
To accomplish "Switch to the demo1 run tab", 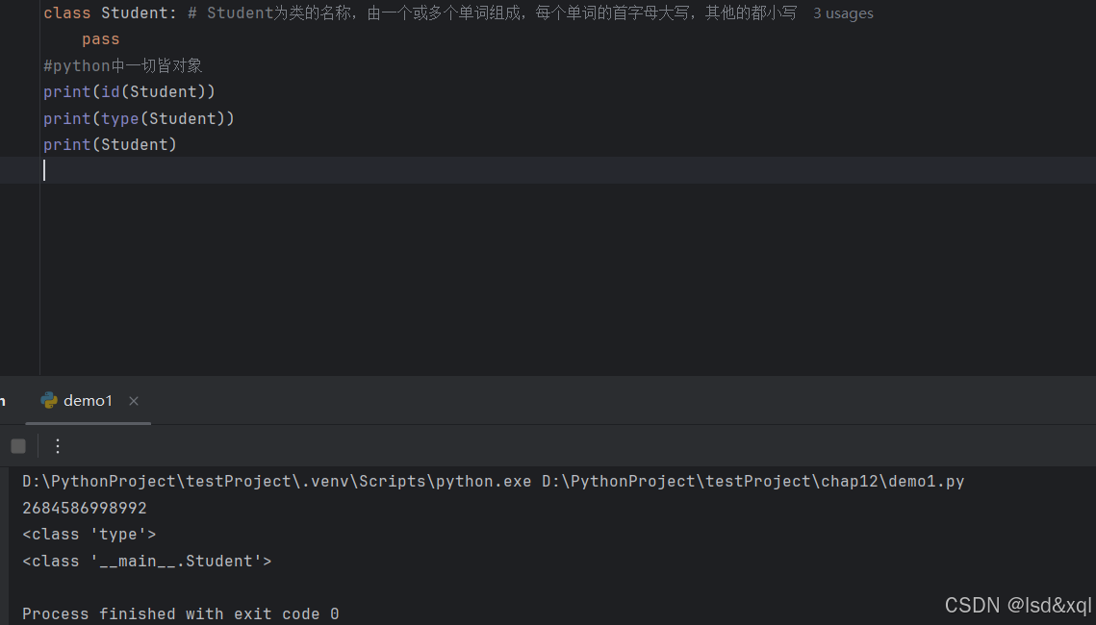I will coord(88,401).
